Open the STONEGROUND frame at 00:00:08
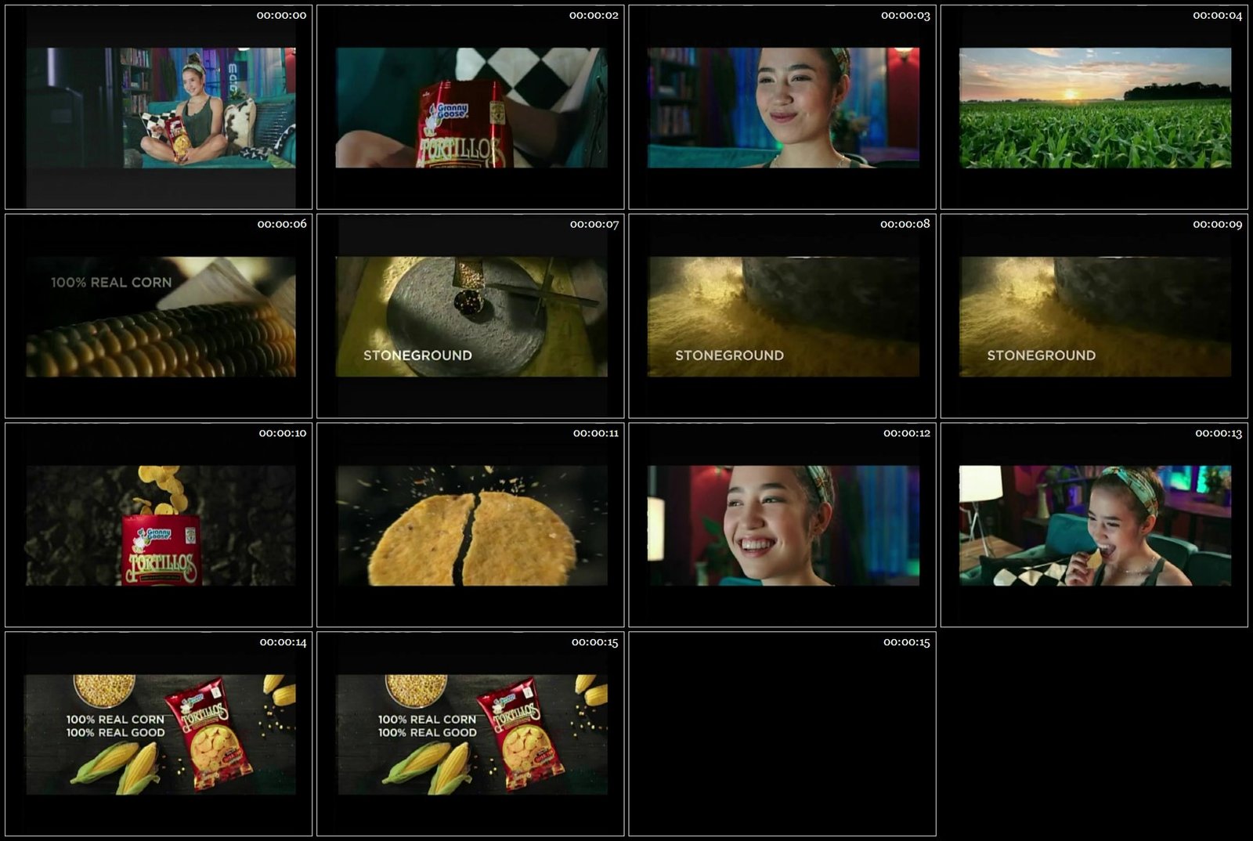The height and width of the screenshot is (841, 1253). [782, 316]
